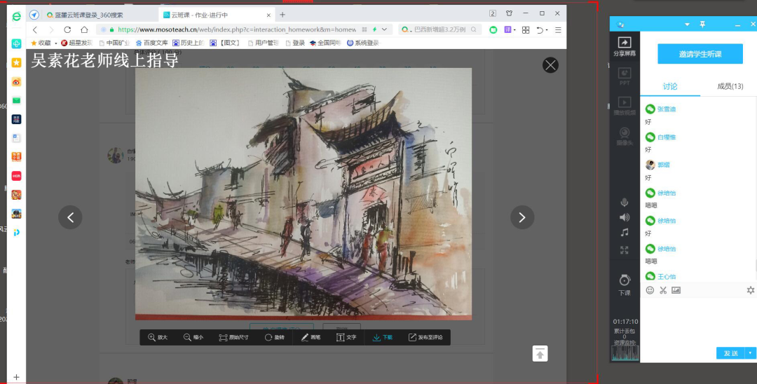
Task: Click 张雪迪 name in discussion
Action: click(x=667, y=109)
